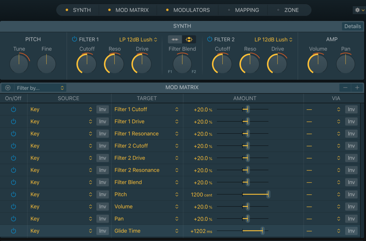This screenshot has width=366, height=241.
Task: Click source Inv button for Filter 1 Resonance
Action: (x=102, y=134)
